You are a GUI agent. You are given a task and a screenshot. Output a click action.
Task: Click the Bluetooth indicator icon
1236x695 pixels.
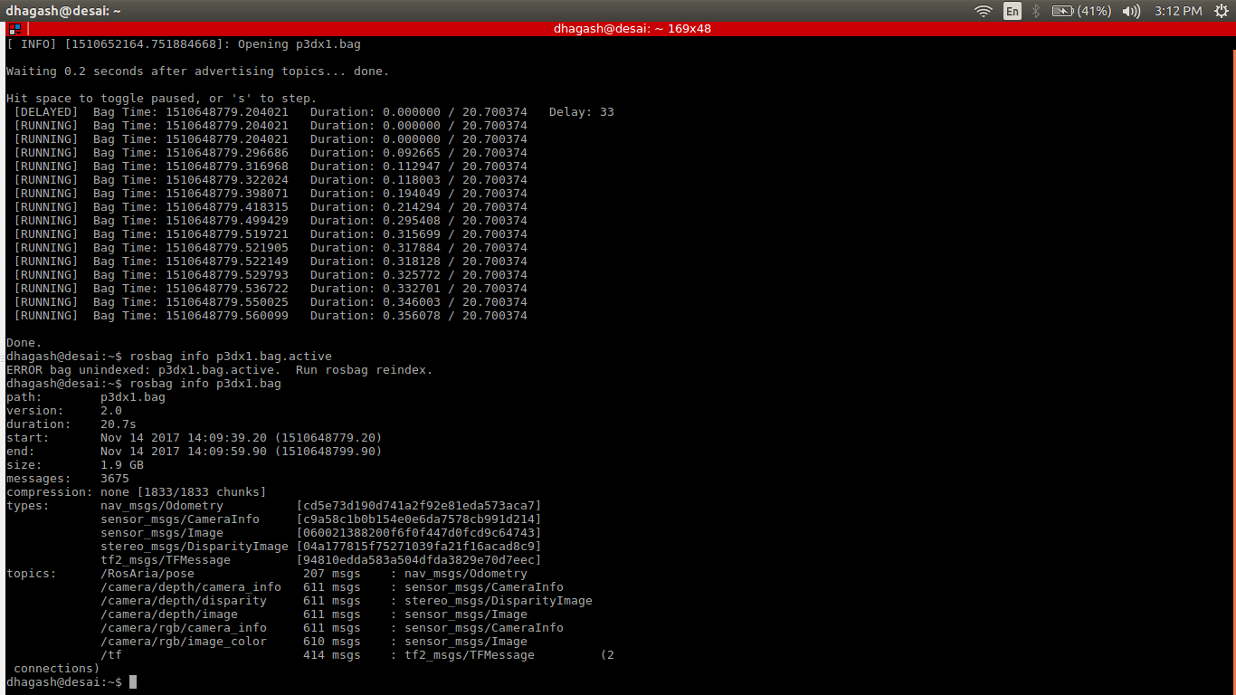pos(1036,11)
